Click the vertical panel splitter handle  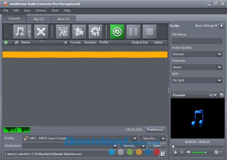[168, 90]
